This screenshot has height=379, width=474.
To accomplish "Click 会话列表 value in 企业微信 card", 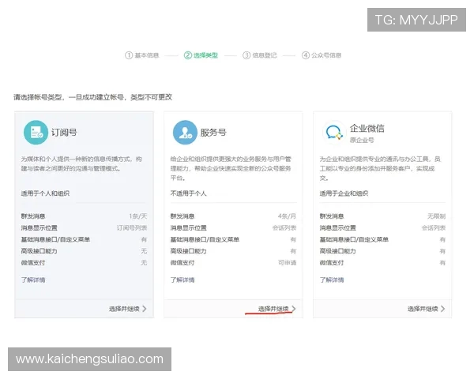I will 434,228.
